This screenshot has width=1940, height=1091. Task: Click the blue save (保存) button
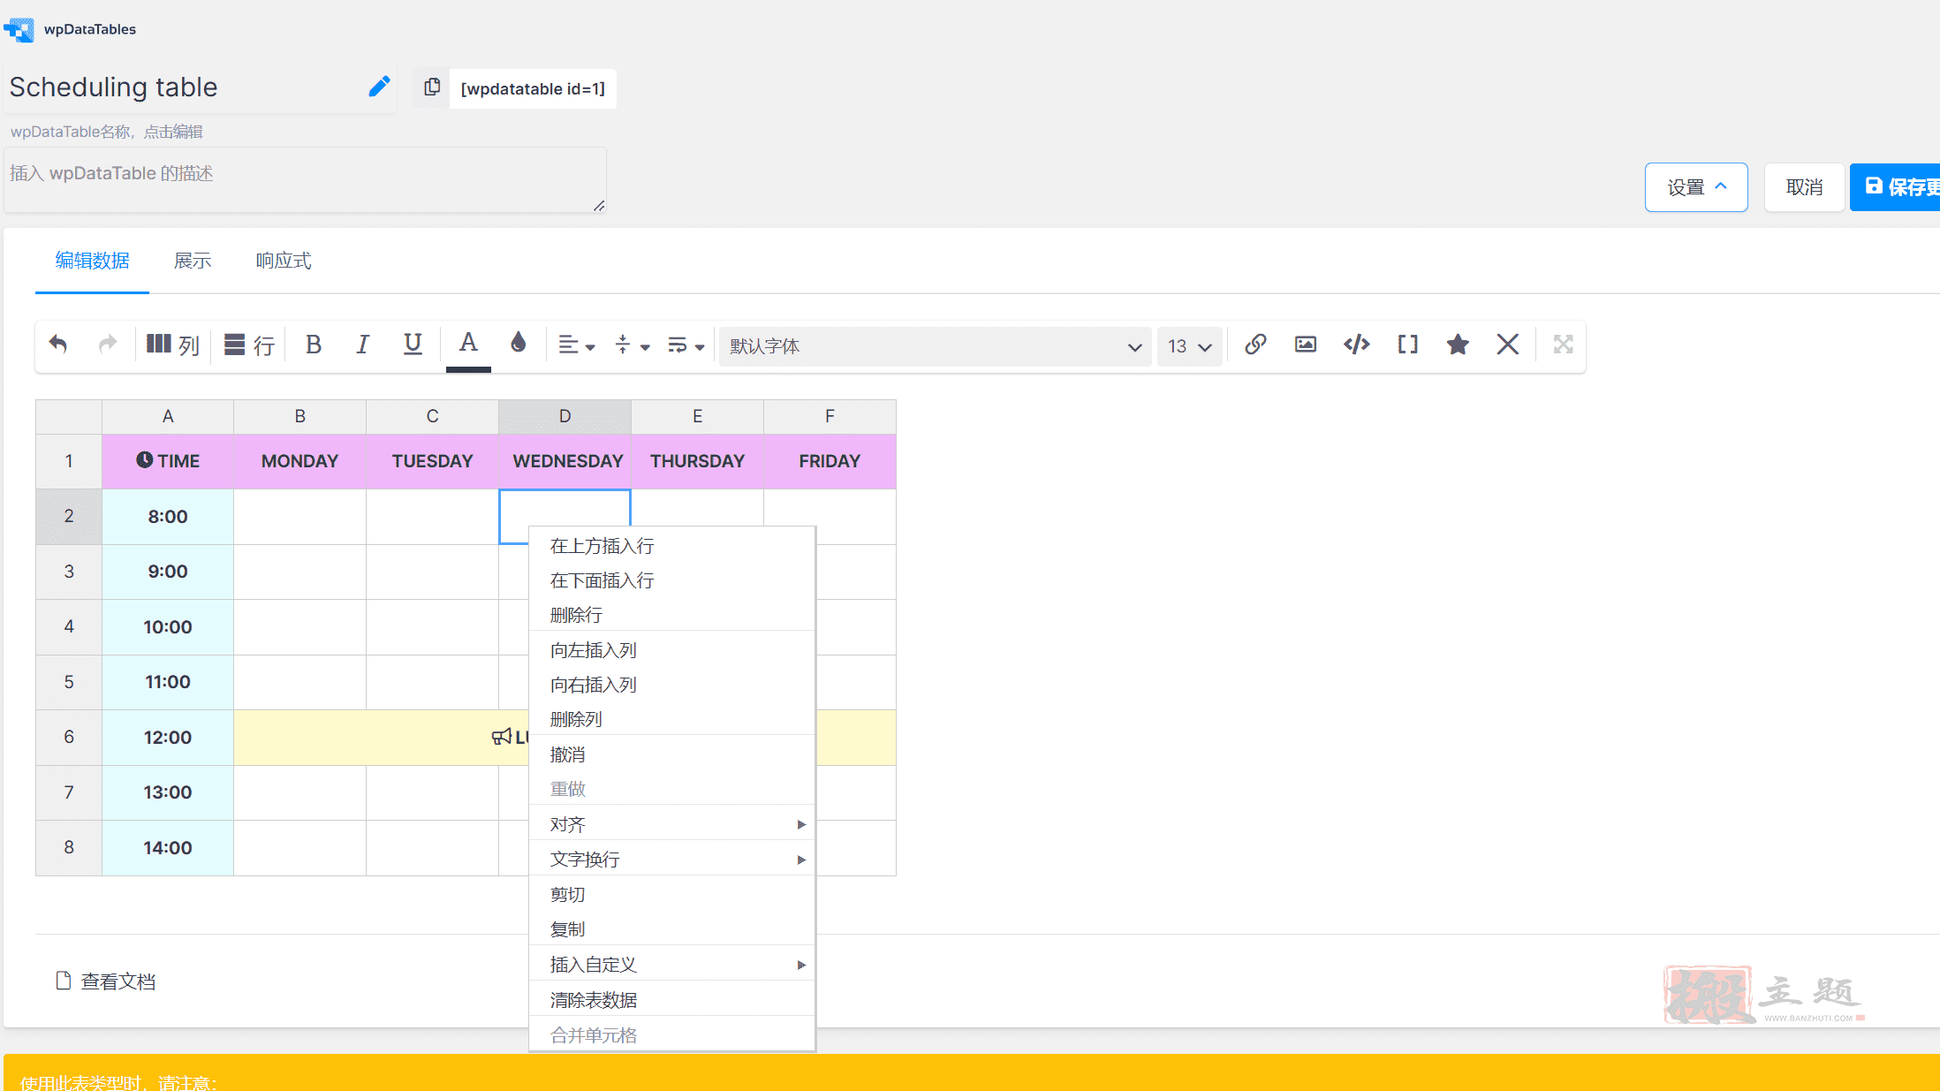pyautogui.click(x=1895, y=187)
